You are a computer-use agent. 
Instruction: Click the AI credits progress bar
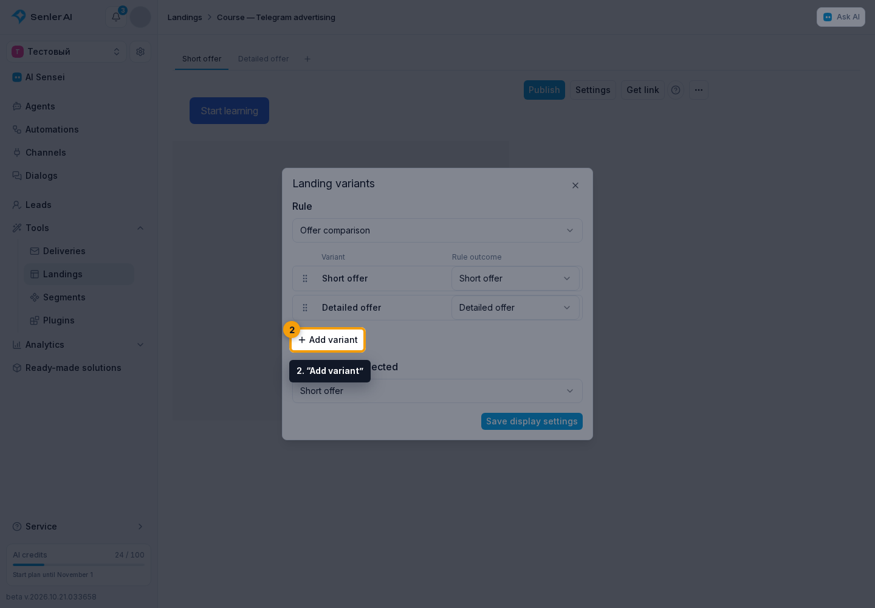[78, 565]
